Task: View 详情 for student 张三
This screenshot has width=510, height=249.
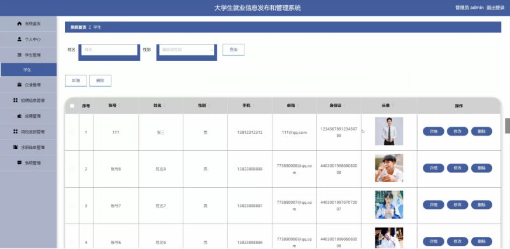Action: [433, 131]
